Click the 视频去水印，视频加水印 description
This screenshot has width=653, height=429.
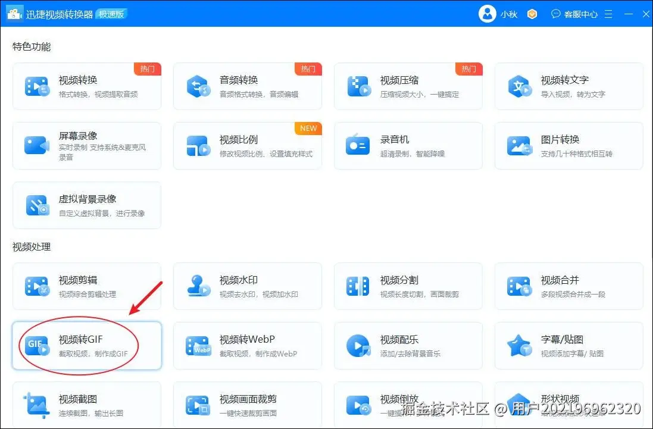coord(258,294)
